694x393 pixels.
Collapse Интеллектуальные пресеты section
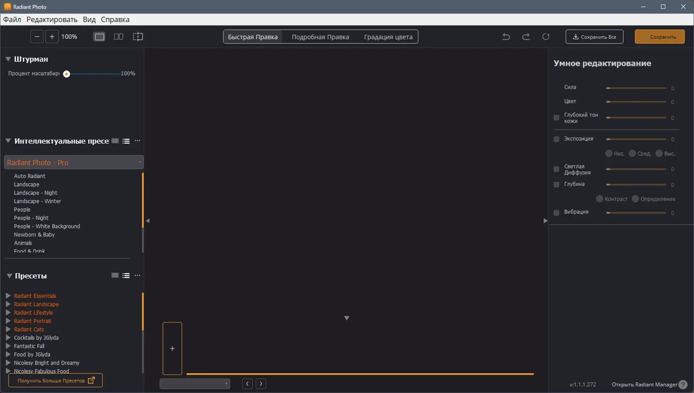point(8,141)
